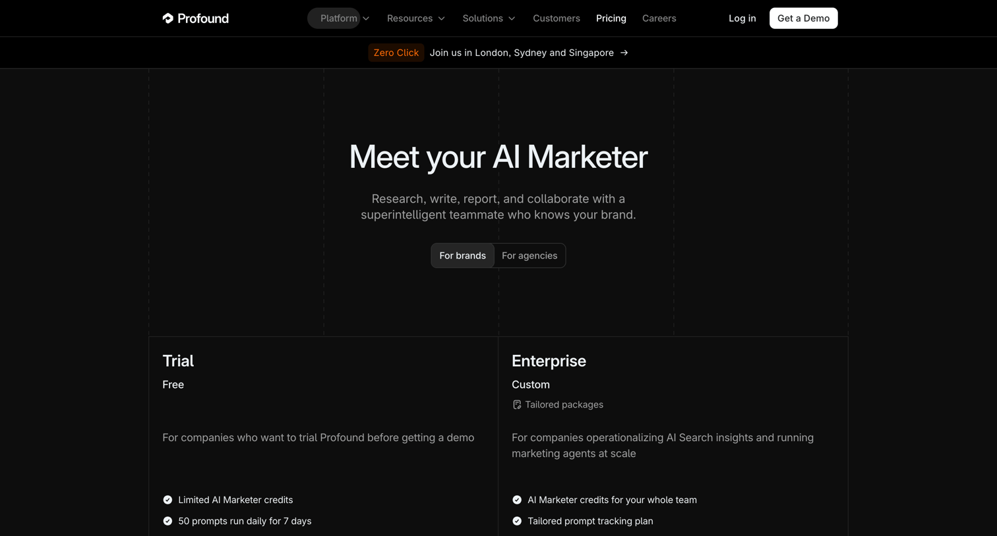The height and width of the screenshot is (536, 997).
Task: Switch to the For agencies option
Action: [x=529, y=255]
